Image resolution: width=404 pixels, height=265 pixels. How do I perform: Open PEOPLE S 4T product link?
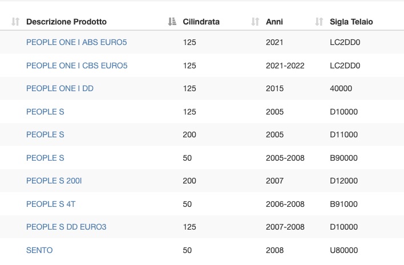tap(51, 204)
